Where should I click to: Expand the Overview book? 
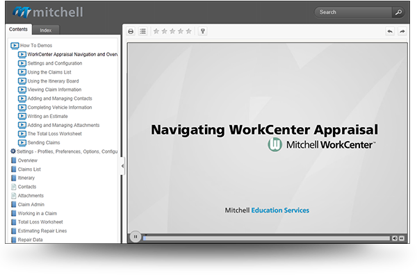tap(28, 160)
